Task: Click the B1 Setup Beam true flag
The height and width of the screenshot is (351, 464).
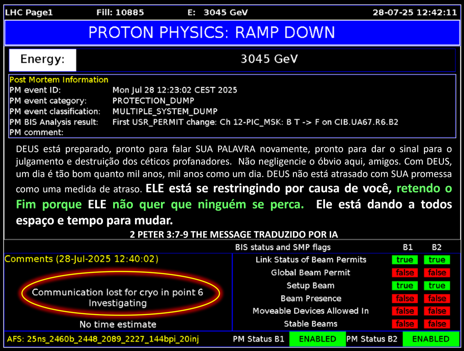Action: [404, 286]
